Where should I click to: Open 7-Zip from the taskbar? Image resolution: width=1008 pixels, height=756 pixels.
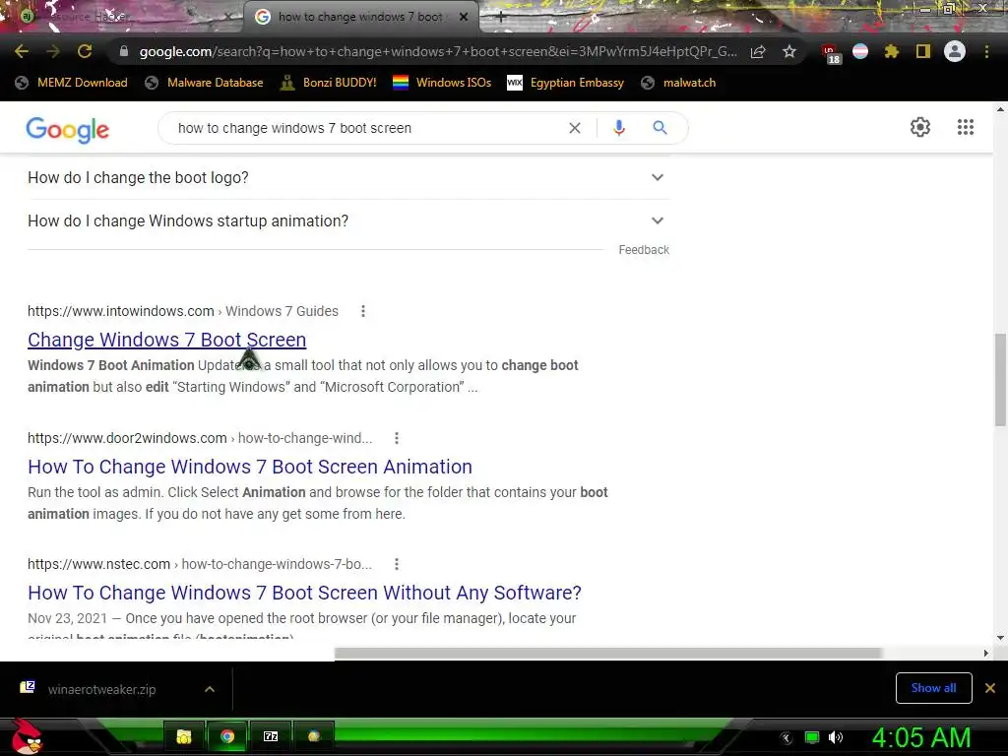coord(271,736)
